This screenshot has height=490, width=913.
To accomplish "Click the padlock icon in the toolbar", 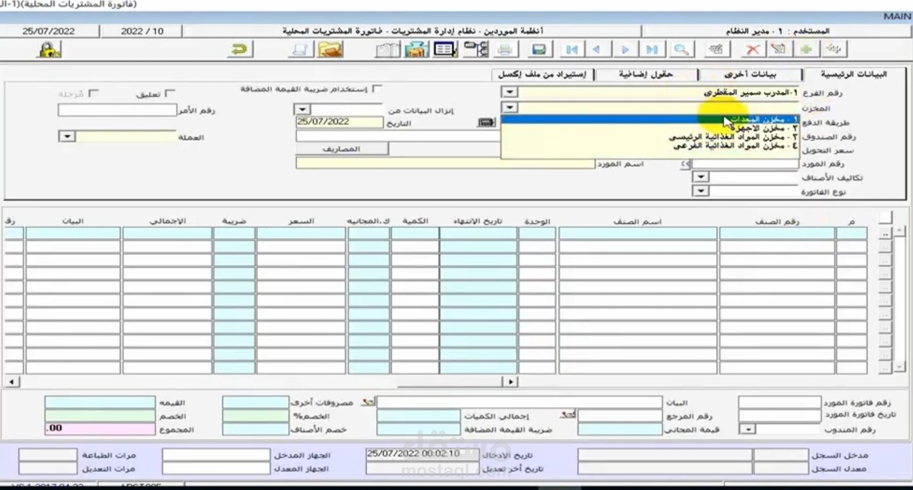I will tap(50, 50).
